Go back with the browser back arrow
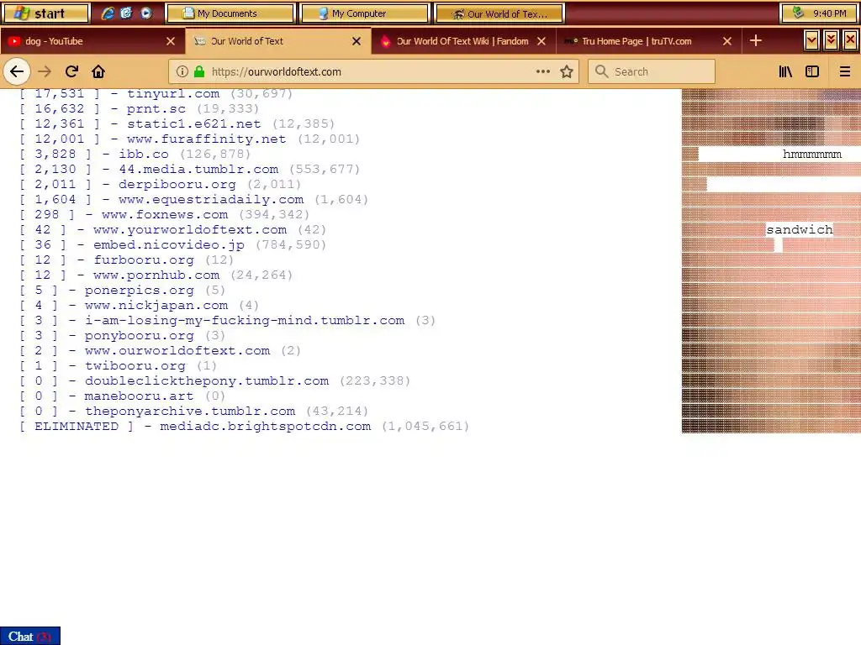The image size is (861, 645). pos(17,71)
